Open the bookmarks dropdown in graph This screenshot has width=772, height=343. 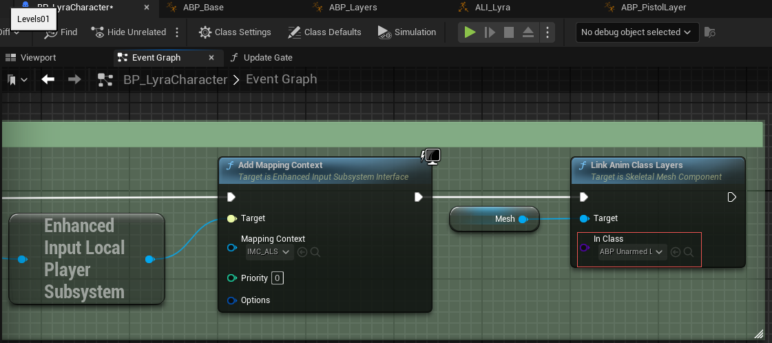click(x=17, y=79)
